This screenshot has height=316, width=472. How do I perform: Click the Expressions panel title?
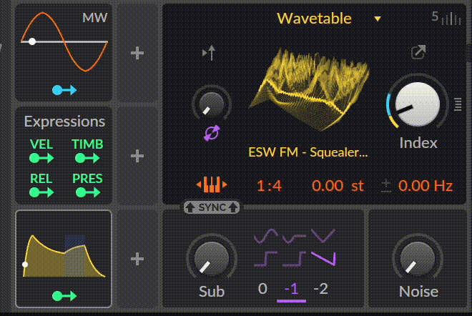pos(64,122)
